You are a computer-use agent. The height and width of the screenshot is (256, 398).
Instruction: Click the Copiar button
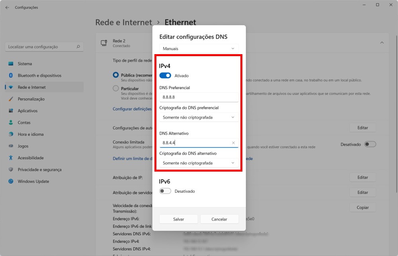[x=363, y=207]
